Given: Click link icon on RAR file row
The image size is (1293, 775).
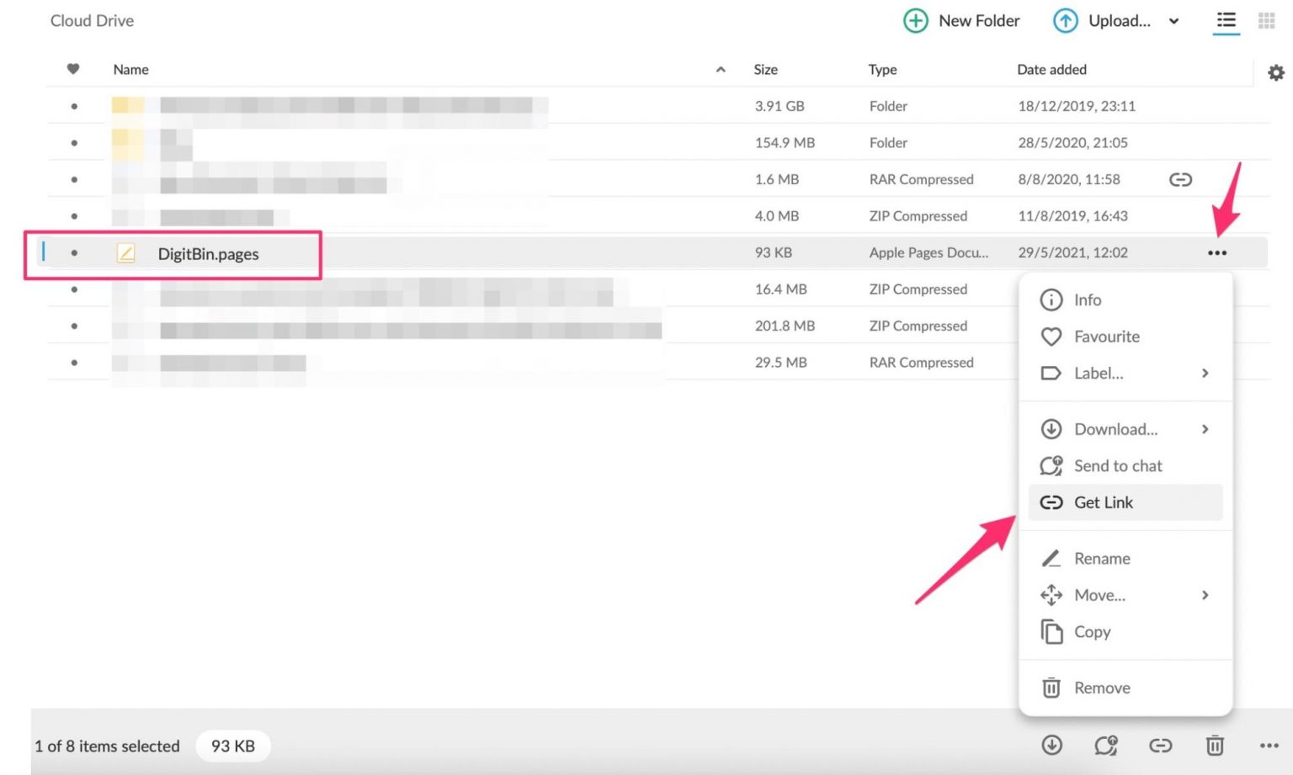Looking at the screenshot, I should click(x=1180, y=179).
